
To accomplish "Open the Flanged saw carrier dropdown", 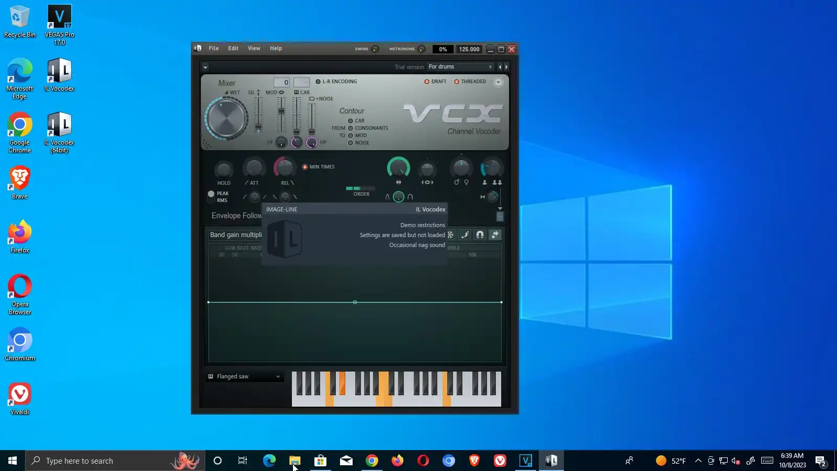I will coord(245,377).
